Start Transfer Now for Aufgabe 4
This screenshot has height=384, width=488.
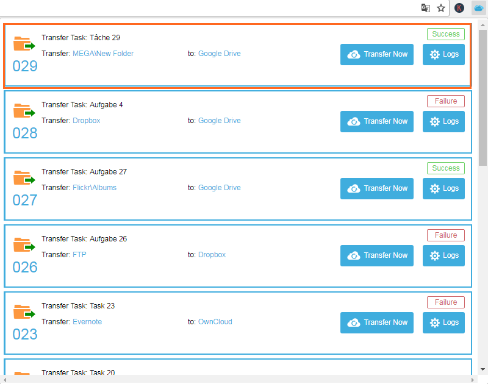(x=377, y=121)
